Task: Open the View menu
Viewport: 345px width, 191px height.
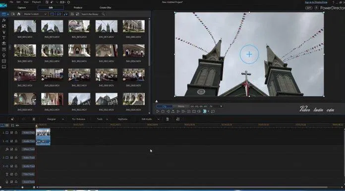Action: point(26,2)
